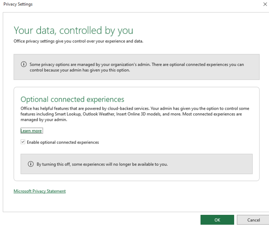This screenshot has width=269, height=226.
Task: Click the admin notice banner text
Action: pyautogui.click(x=137, y=67)
